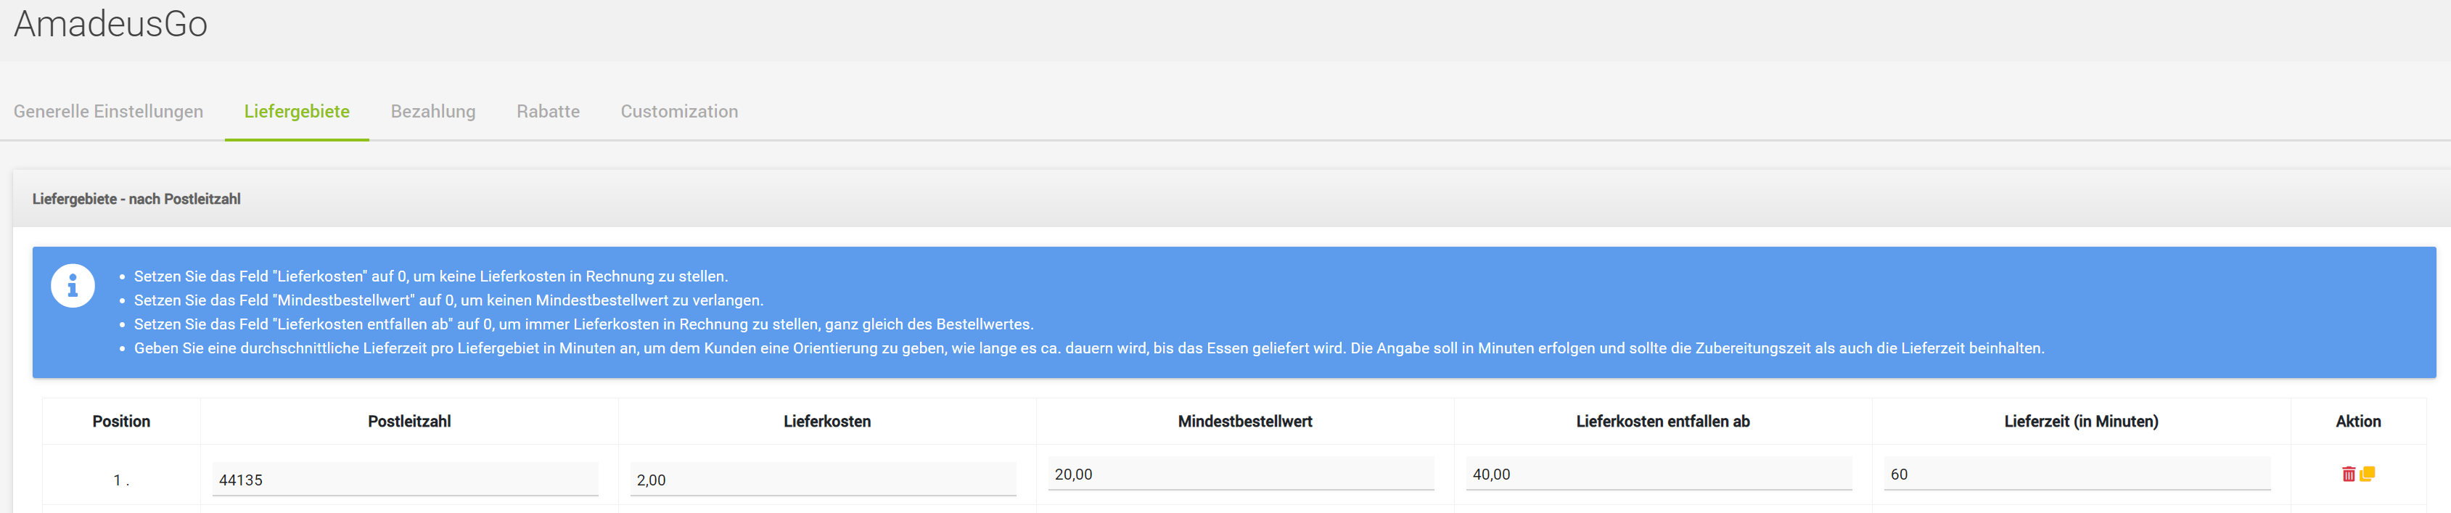Click the Lieferkosten column header
Viewport: 2451px width, 513px height.
tap(827, 422)
